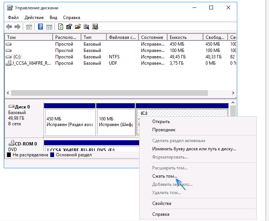The height and width of the screenshot is (221, 269).
Task: Click the horizontal scrollbar right arrow
Action: [x=233, y=93]
